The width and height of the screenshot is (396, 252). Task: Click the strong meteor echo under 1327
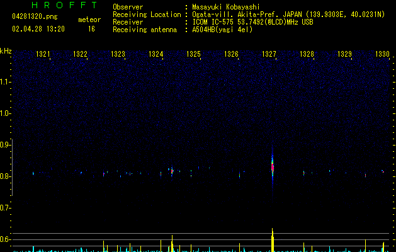273,167
